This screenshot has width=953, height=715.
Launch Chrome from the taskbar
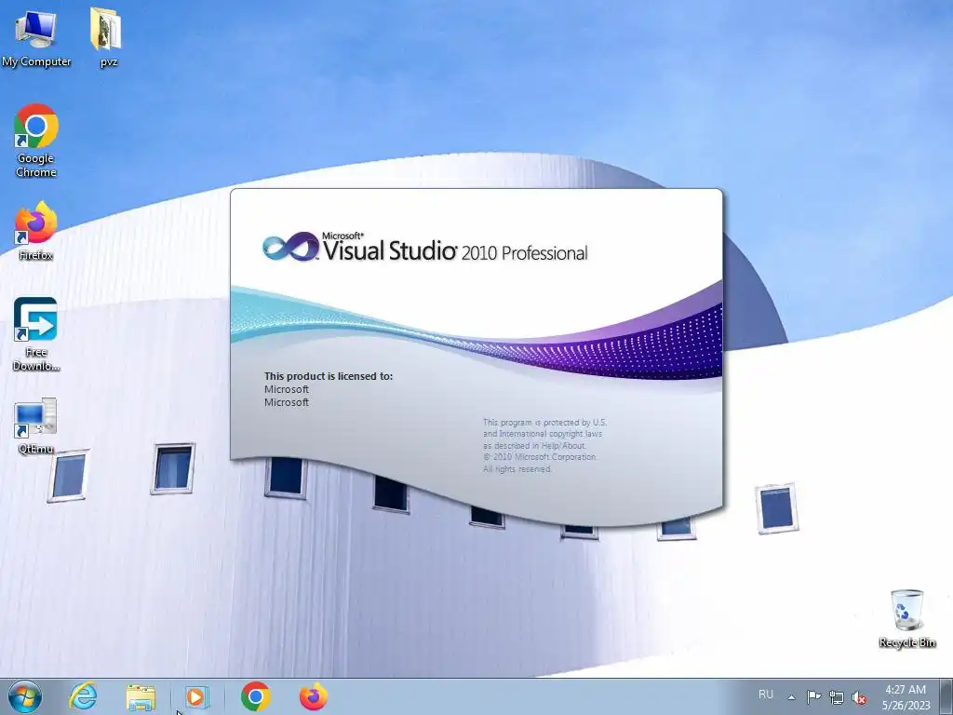[255, 696]
